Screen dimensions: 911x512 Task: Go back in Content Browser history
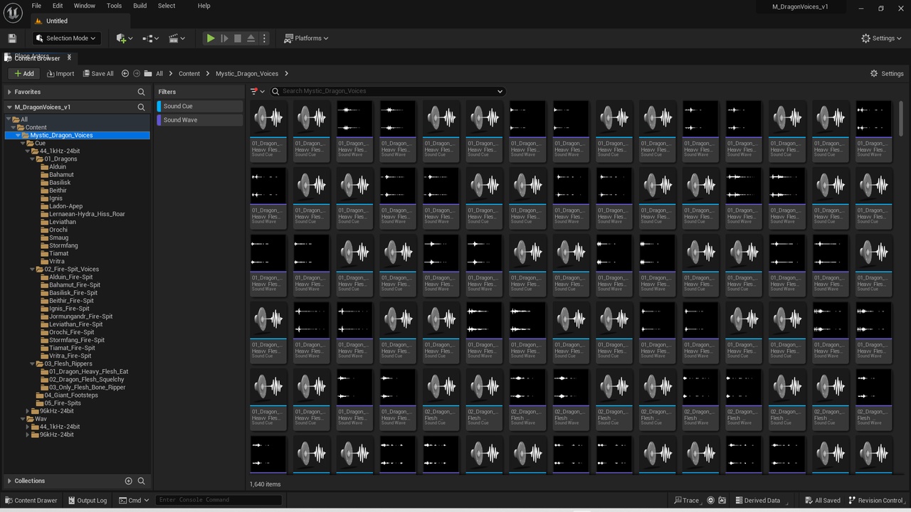(x=125, y=73)
